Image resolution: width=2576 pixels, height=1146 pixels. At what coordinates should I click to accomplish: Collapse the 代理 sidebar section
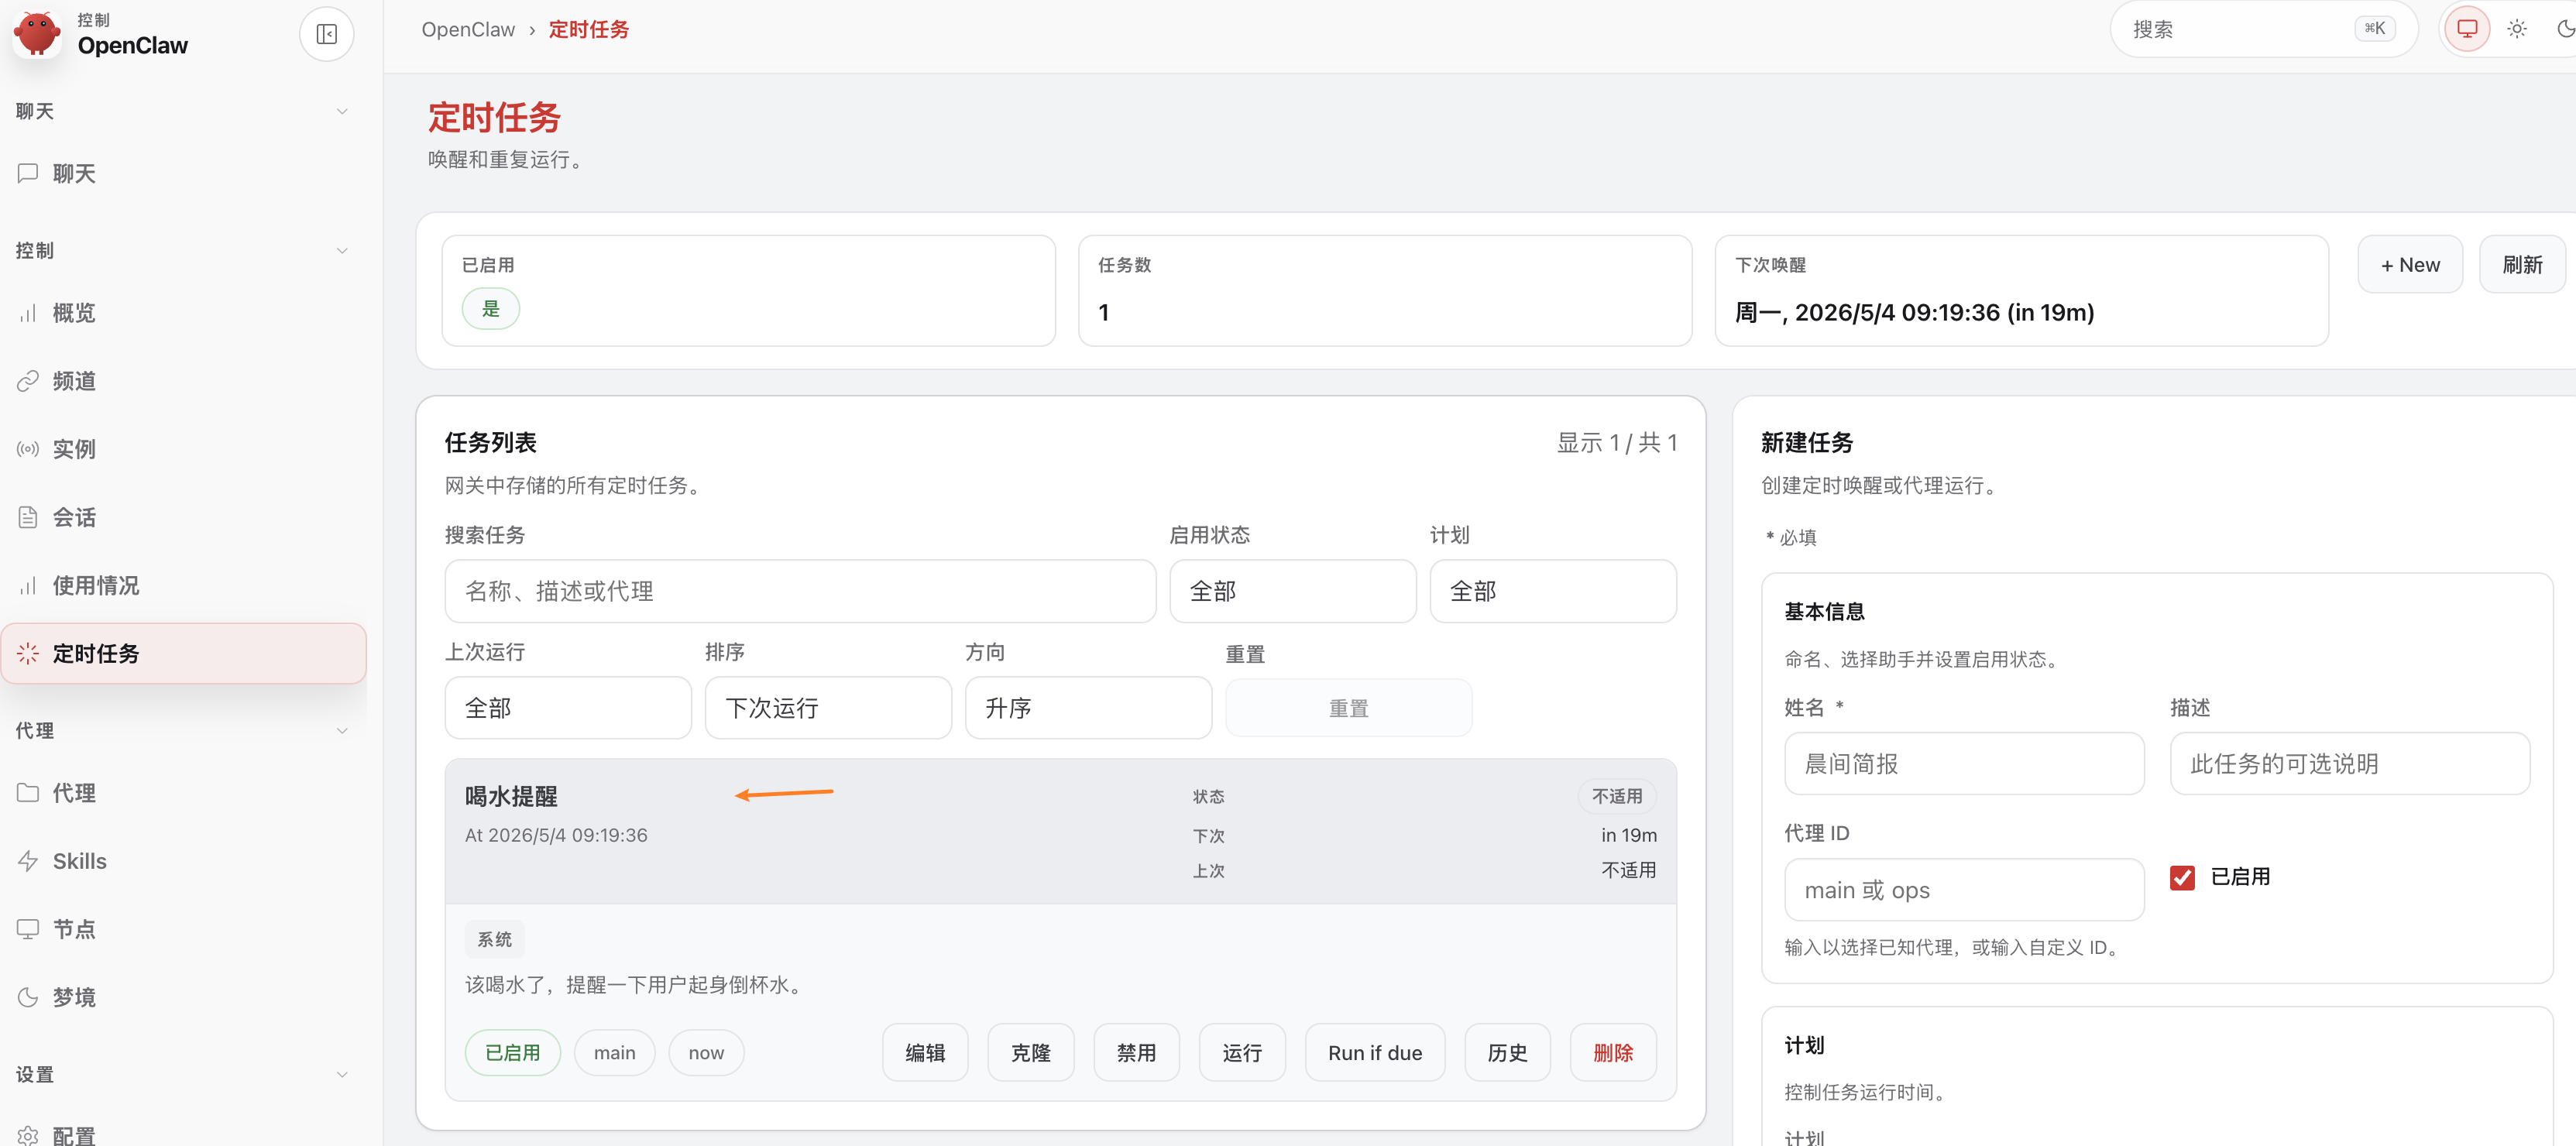(342, 731)
